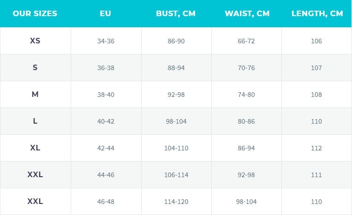Click the EU 46-48 cell
Screen dimensions: 352x215
coord(106,202)
